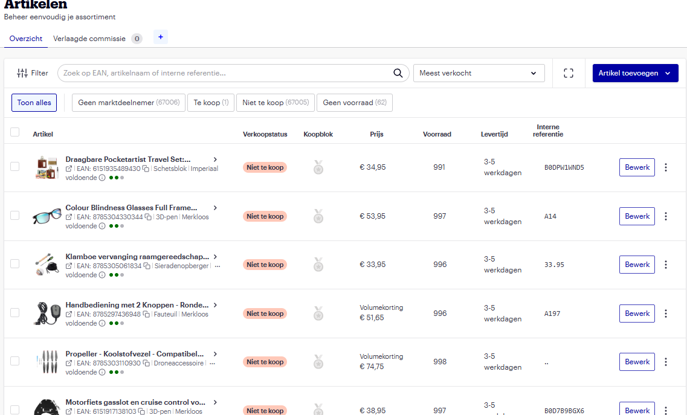Filter by Geen marktdeelnemer

pyautogui.click(x=129, y=103)
